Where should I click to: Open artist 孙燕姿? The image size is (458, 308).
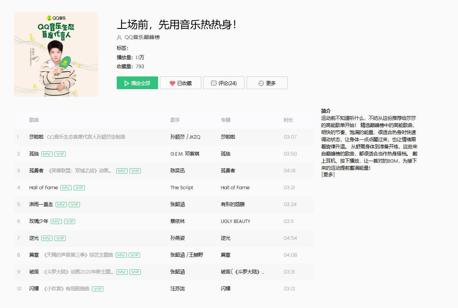pyautogui.click(x=178, y=238)
